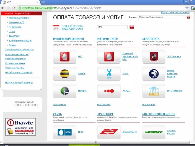Bookmark page with star icon
This screenshot has width=195, height=146.
click(187, 8)
